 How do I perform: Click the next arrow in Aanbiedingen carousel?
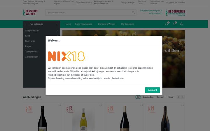(x=183, y=97)
